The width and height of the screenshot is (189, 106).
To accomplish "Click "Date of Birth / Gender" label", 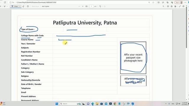I will coord(31,84).
